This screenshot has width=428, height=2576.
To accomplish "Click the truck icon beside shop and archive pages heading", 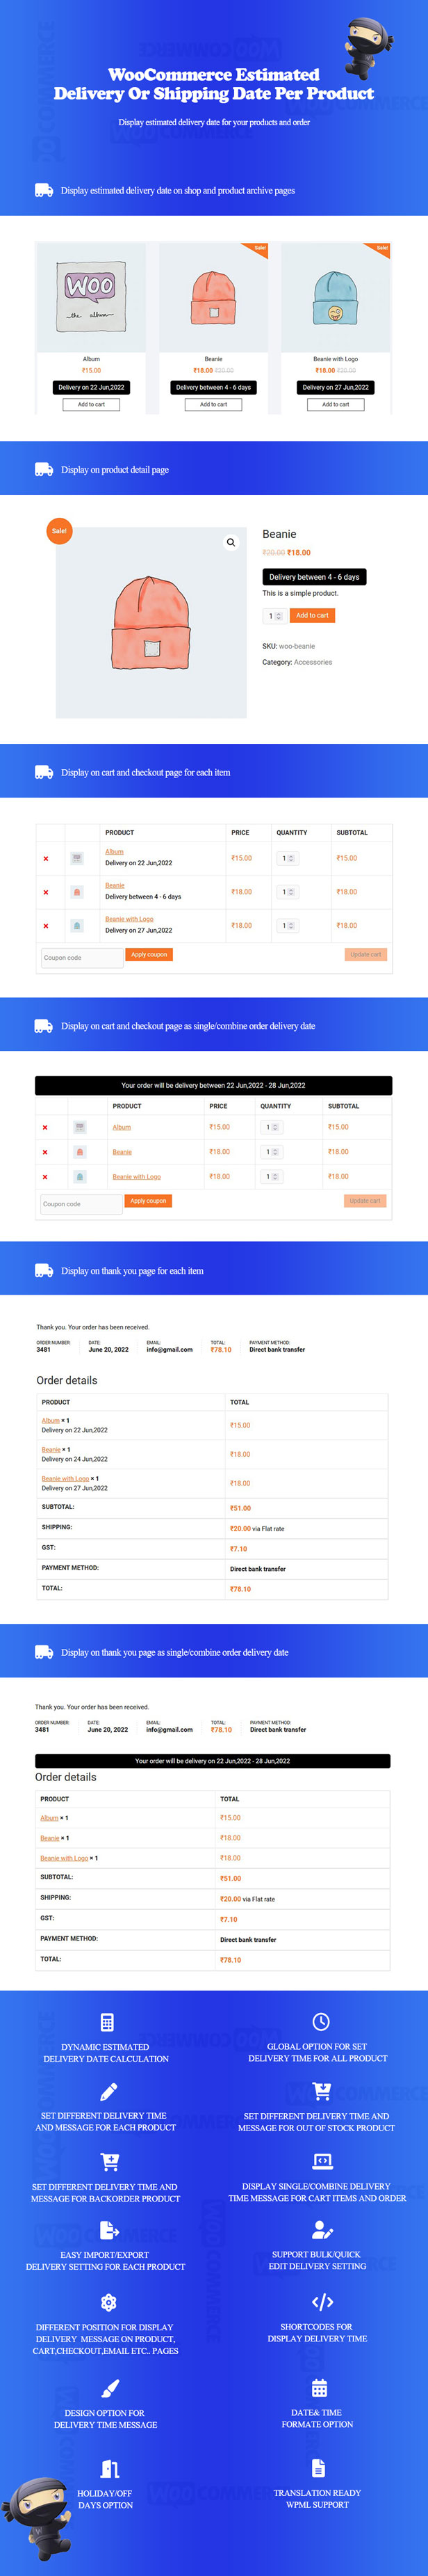I will (44, 190).
